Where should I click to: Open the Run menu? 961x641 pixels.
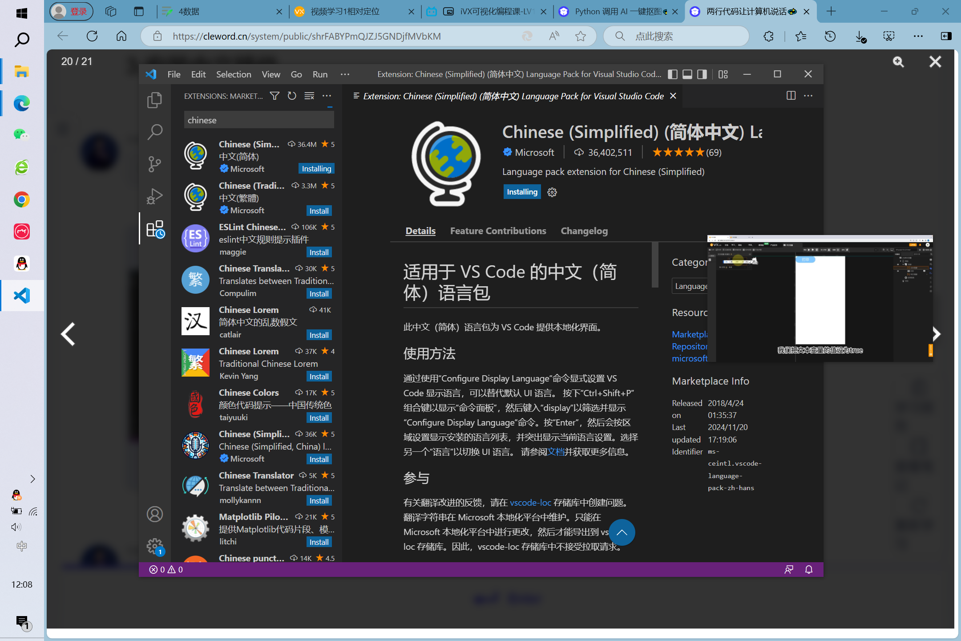coord(320,74)
